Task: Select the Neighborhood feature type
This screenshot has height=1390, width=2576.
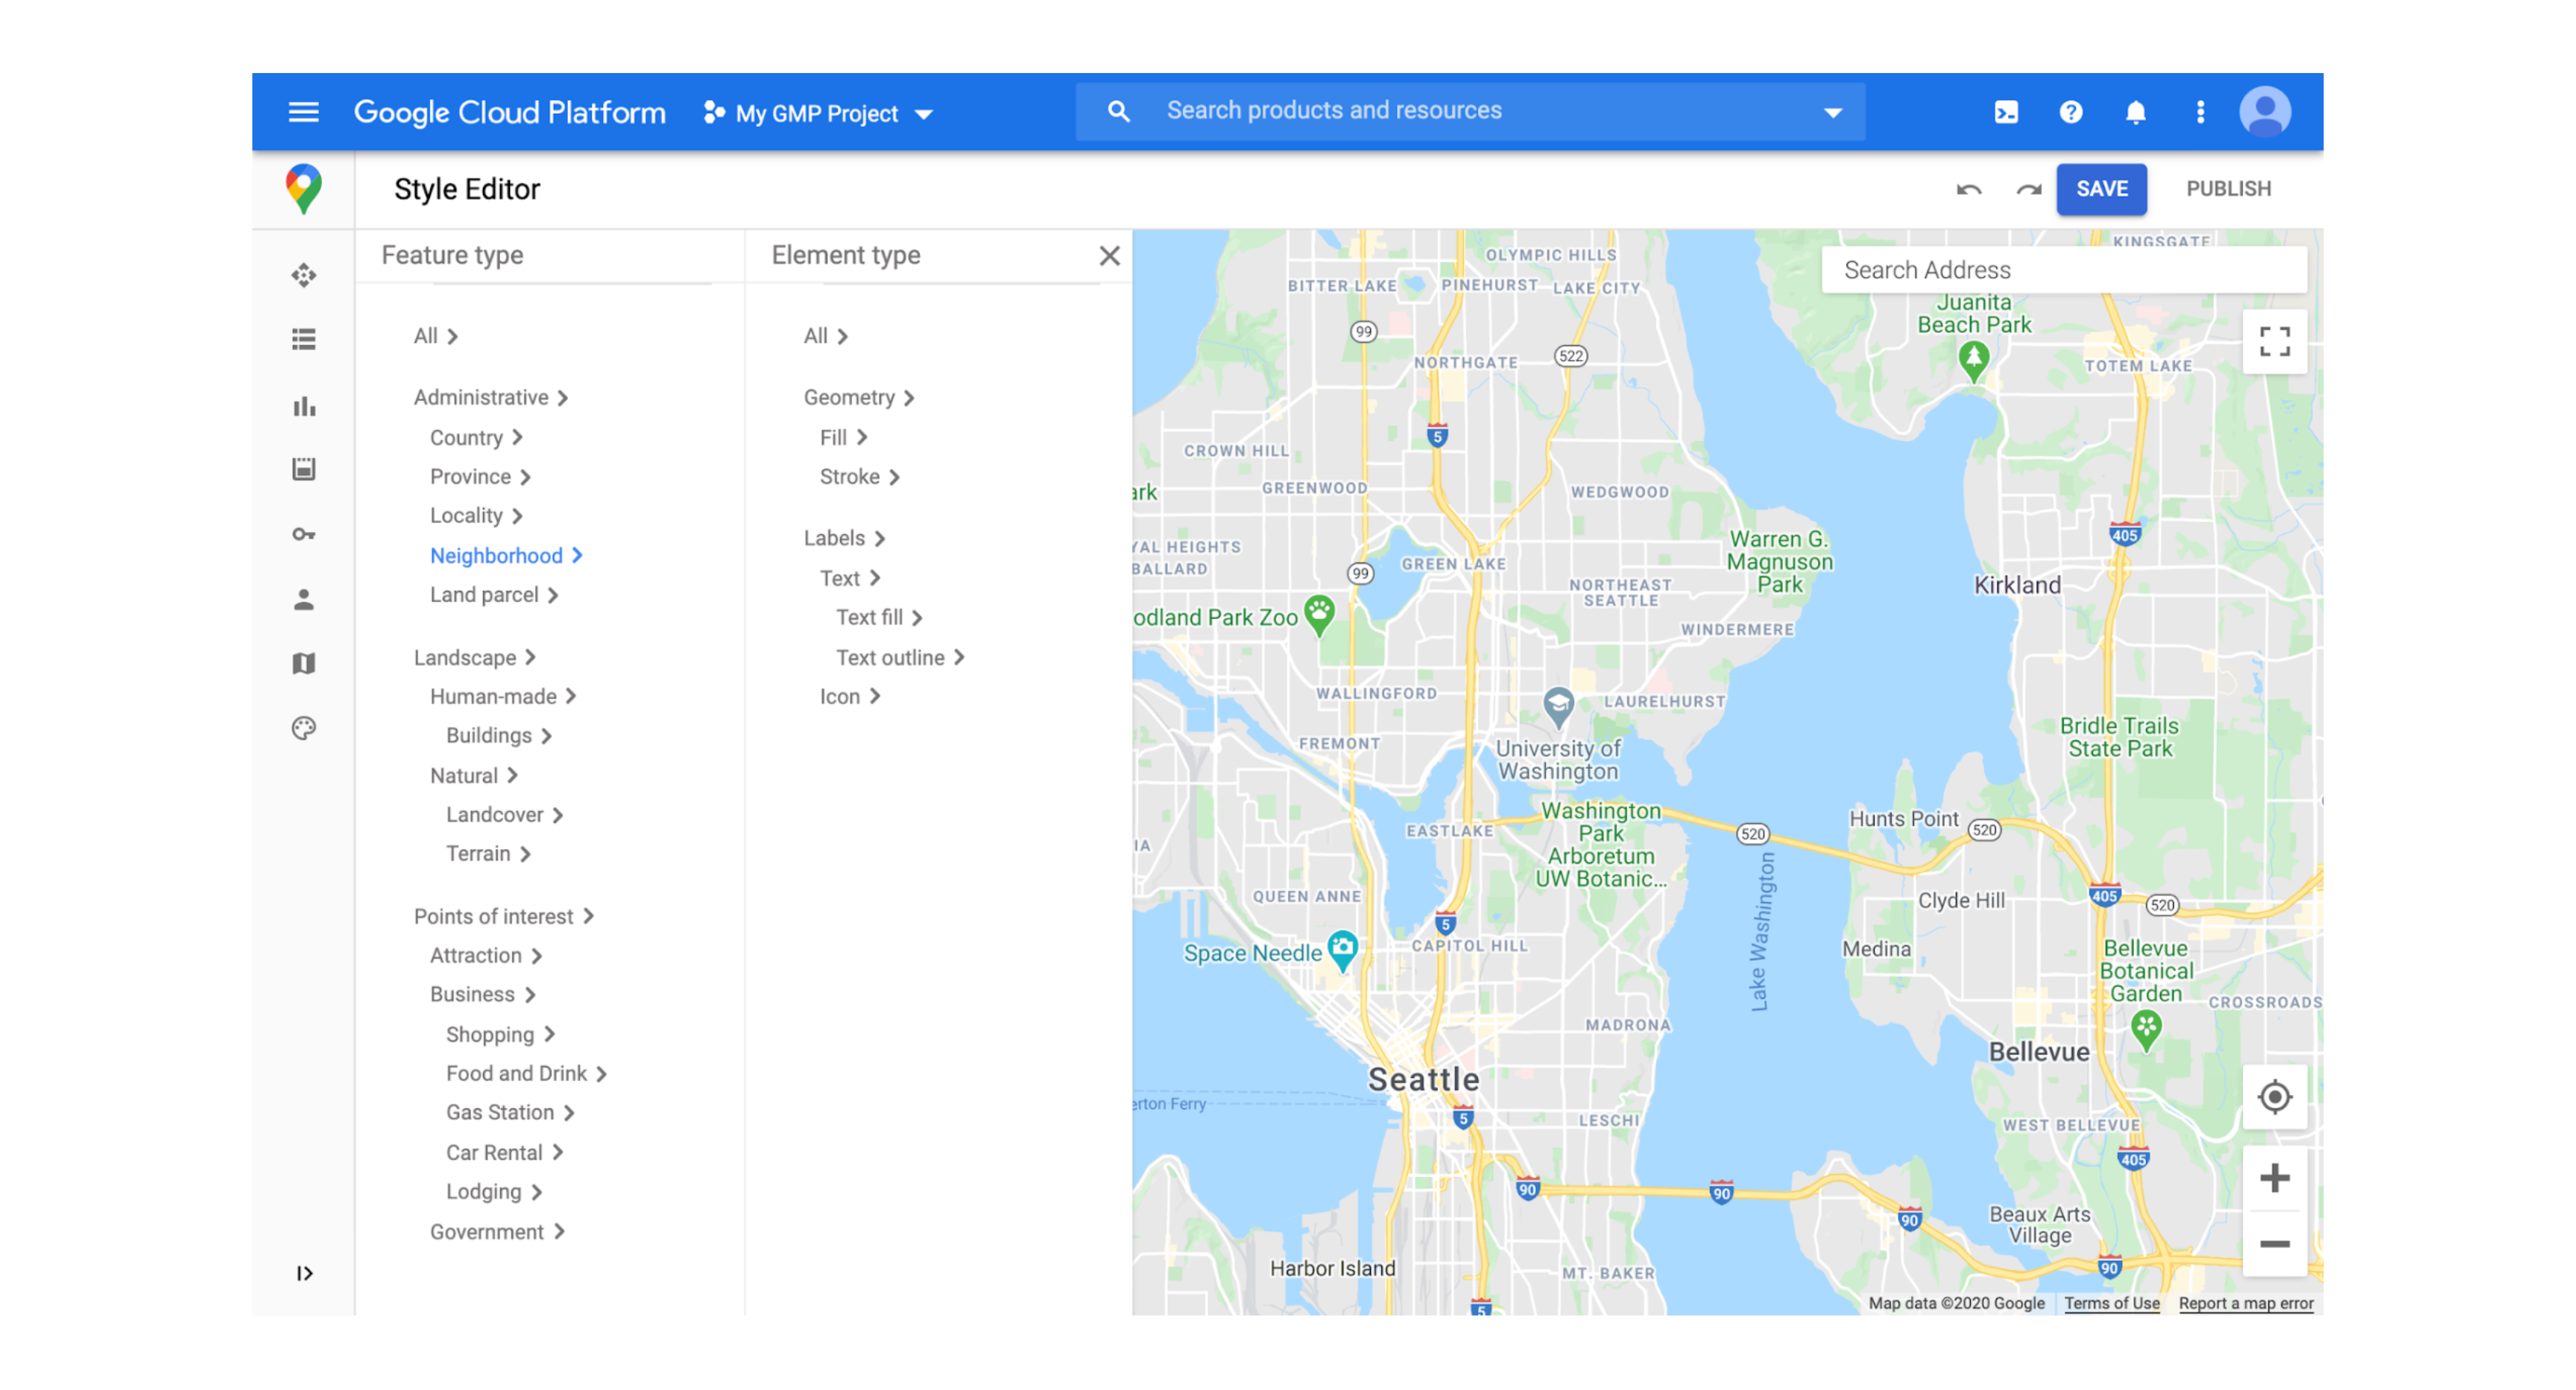Action: [x=505, y=556]
